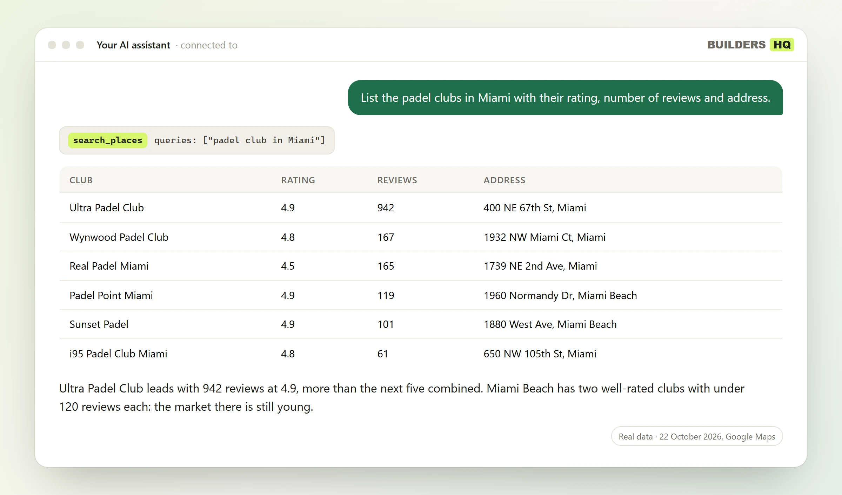842x495 pixels.
Task: Click address 1932 NW Miami Ct, Miami
Action: (545, 237)
